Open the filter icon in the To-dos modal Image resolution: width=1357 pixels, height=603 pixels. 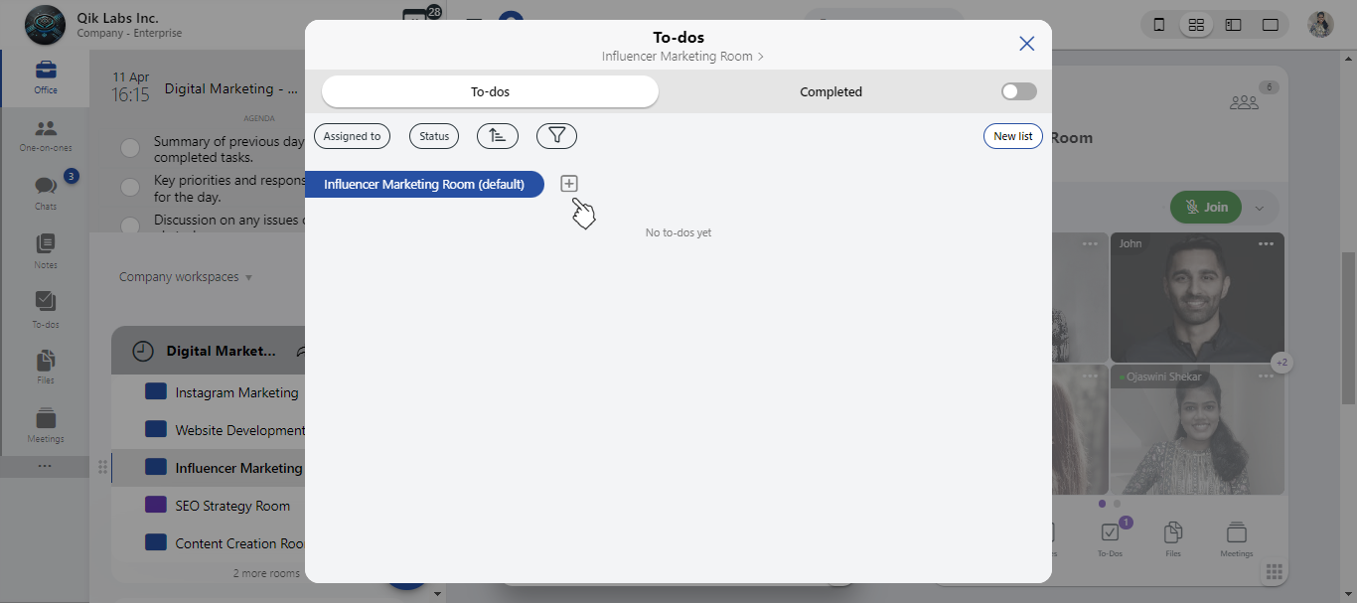pyautogui.click(x=556, y=136)
